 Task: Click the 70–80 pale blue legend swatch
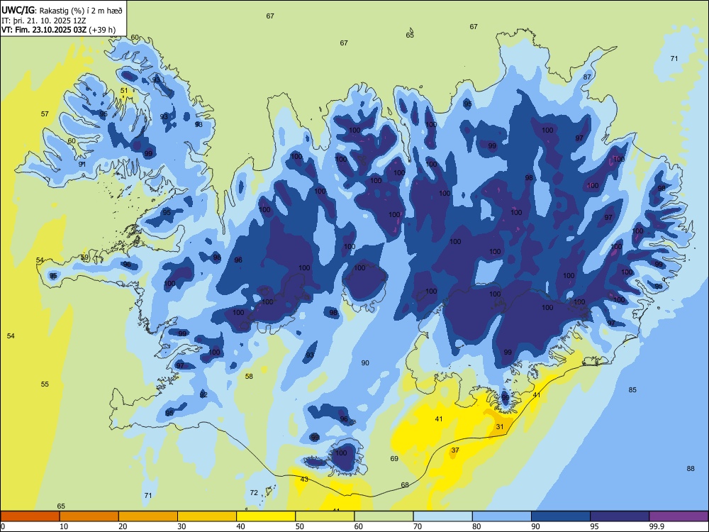(443, 516)
